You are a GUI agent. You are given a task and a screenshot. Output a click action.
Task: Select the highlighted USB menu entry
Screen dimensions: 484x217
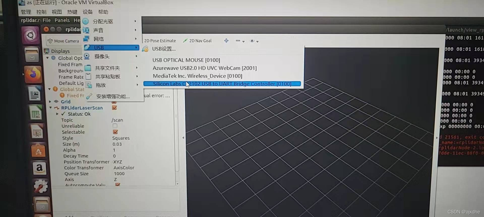pyautogui.click(x=111, y=47)
